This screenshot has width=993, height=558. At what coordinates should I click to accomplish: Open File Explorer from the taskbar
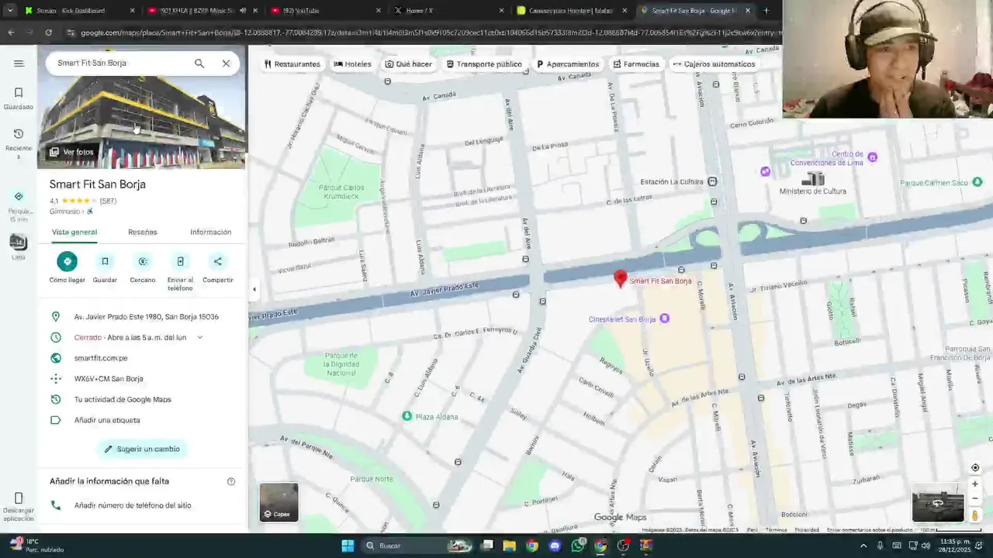(x=509, y=546)
